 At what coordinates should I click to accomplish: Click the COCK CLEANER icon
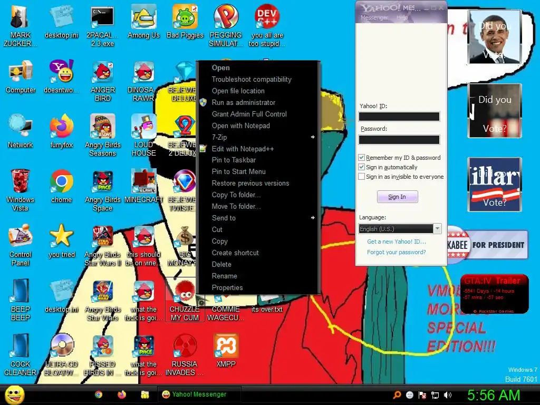21,355
